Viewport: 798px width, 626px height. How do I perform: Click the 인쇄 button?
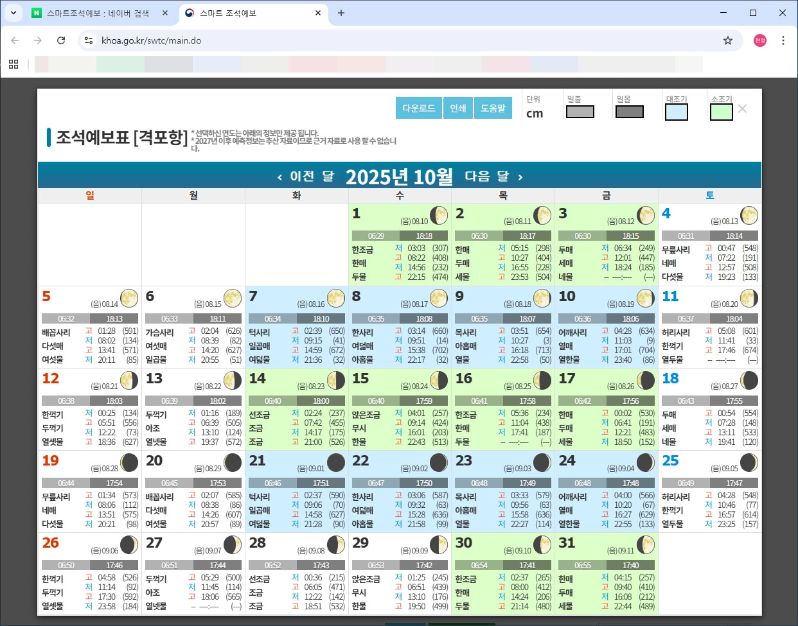point(458,108)
